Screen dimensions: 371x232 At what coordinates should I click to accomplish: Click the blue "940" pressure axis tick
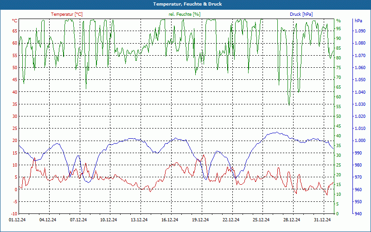click(358, 214)
